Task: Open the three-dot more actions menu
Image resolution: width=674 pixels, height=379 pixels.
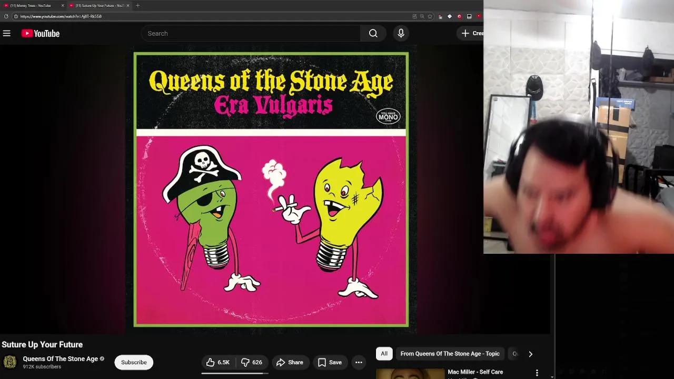Action: click(359, 362)
